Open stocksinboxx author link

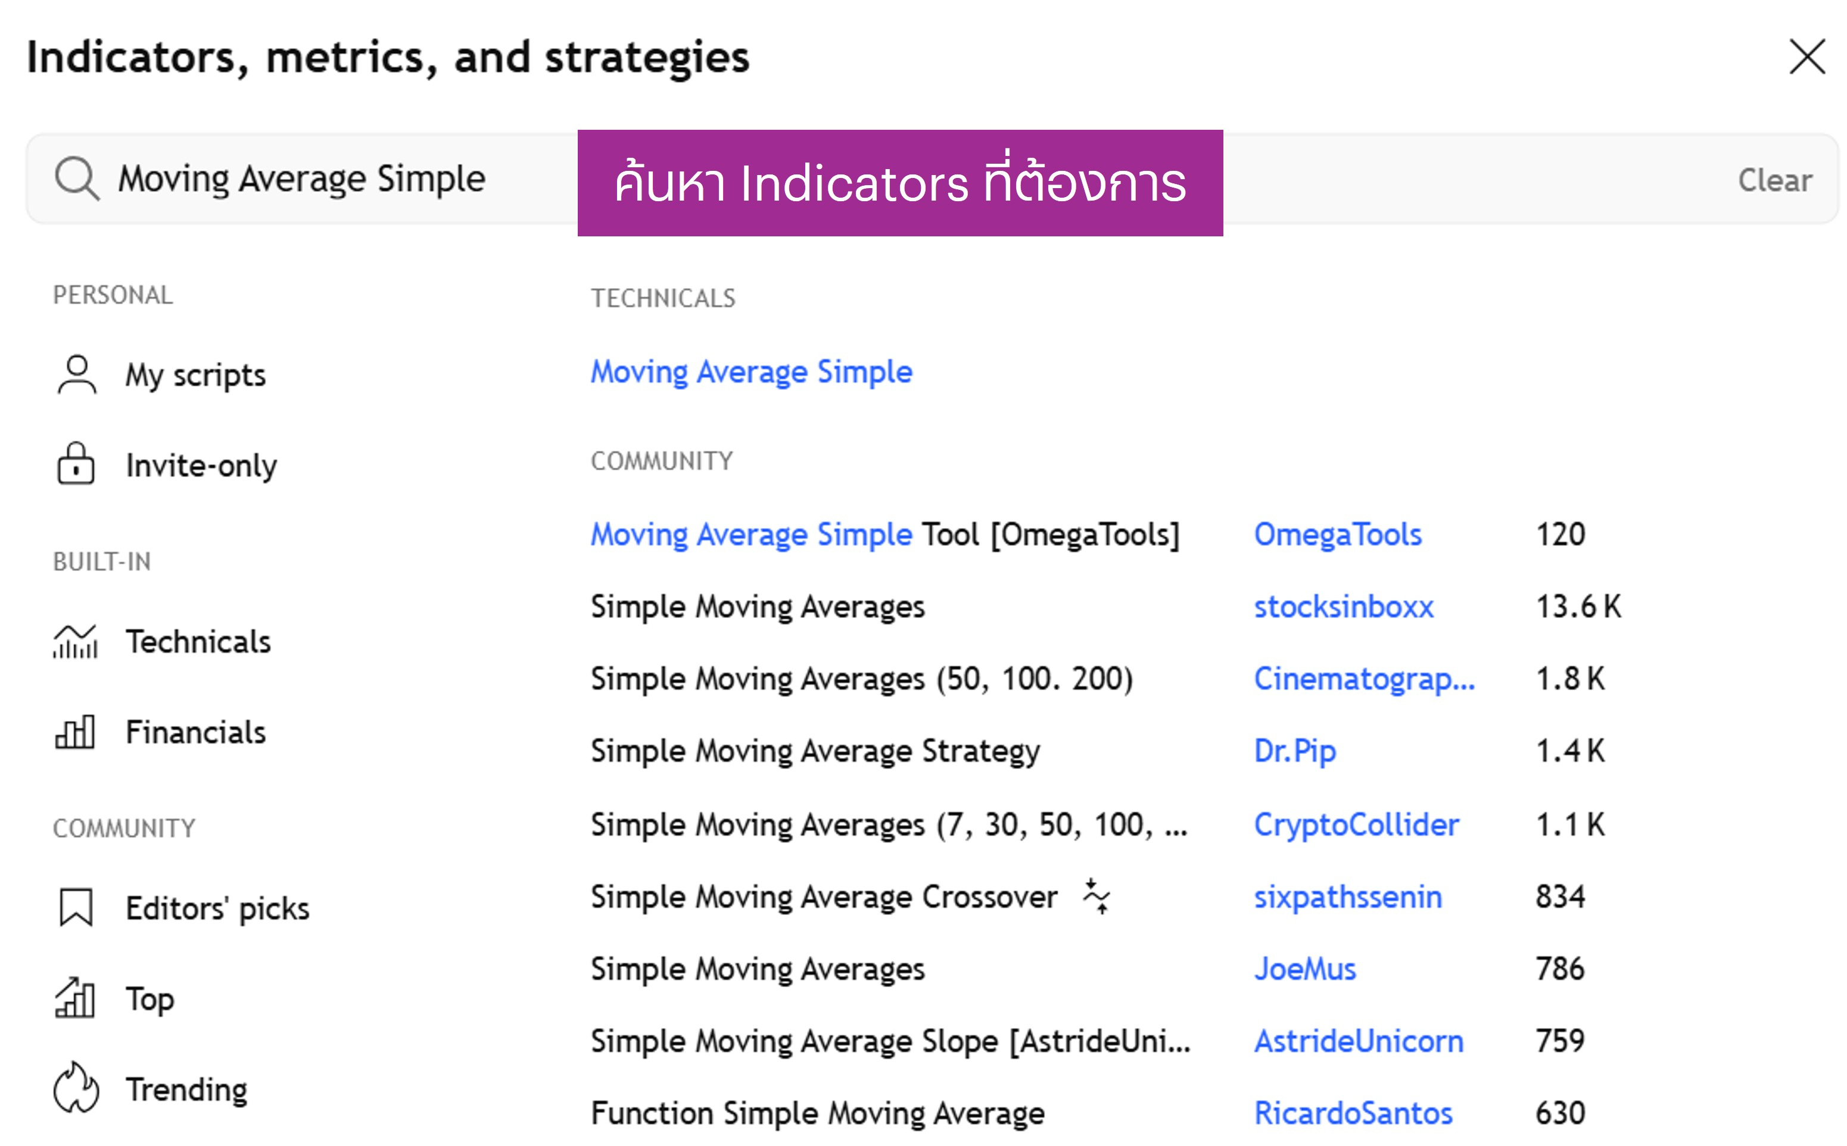[1344, 607]
